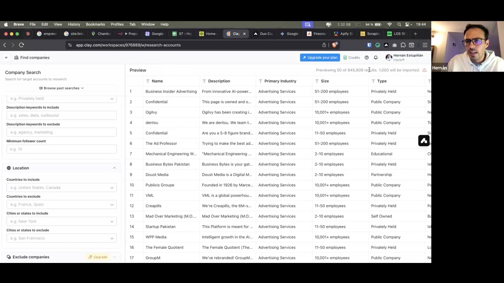Open the Bitwarden extension icon
This screenshot has height=283, width=504.
pos(369,45)
